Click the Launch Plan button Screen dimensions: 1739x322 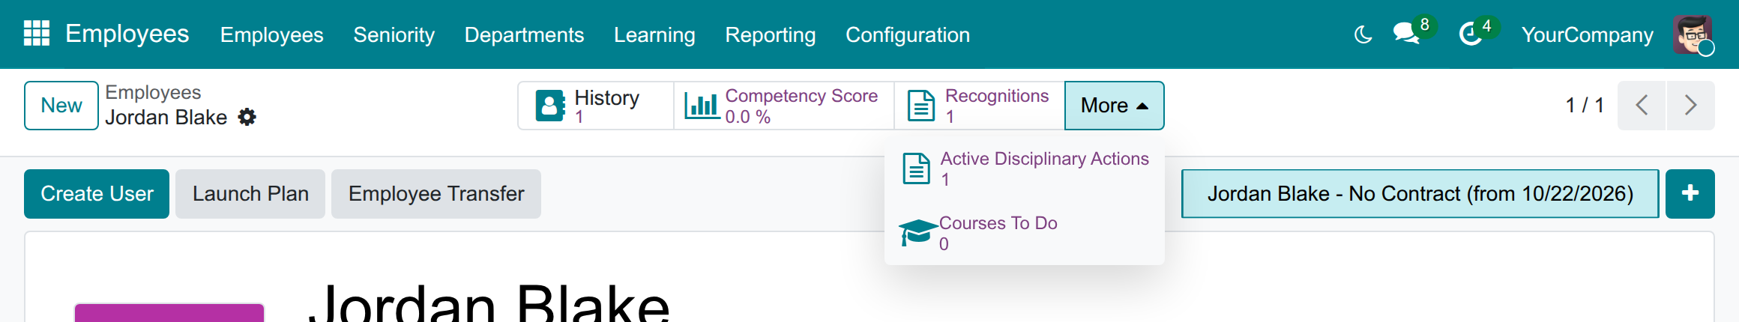(250, 194)
